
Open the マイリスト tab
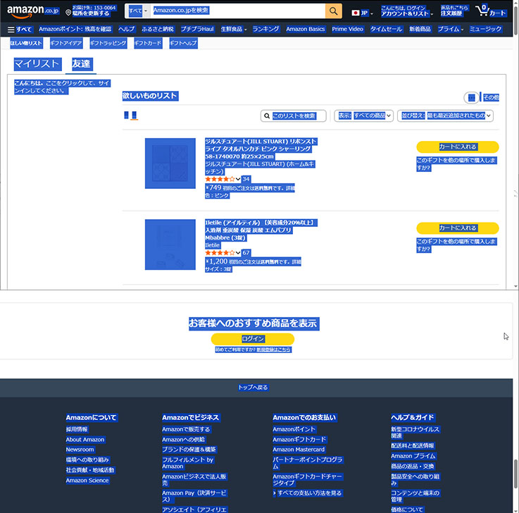click(x=37, y=64)
